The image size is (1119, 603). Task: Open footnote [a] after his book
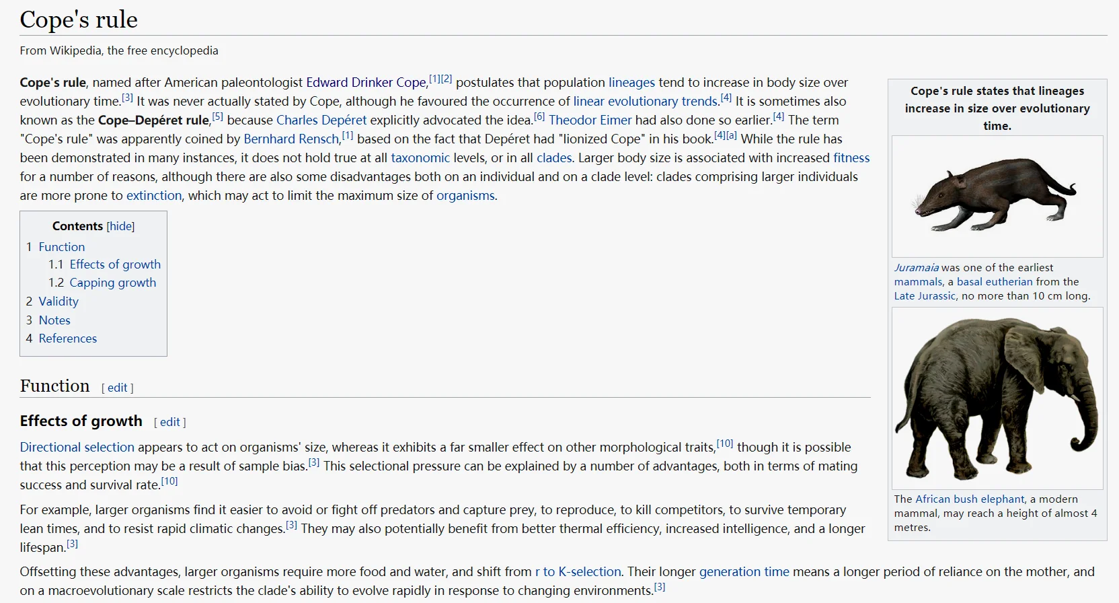click(732, 135)
